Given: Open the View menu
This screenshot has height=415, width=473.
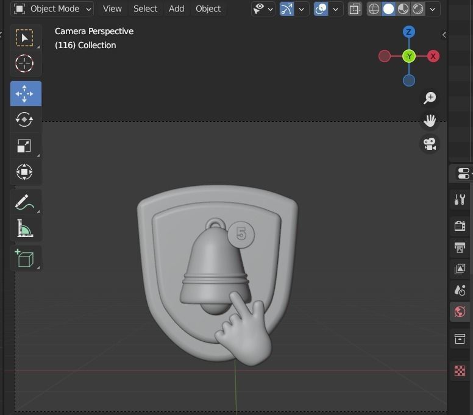Looking at the screenshot, I should 112,9.
